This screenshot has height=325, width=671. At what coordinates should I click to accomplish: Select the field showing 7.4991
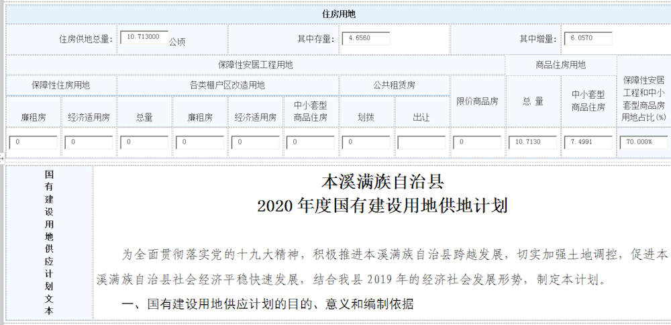point(588,142)
